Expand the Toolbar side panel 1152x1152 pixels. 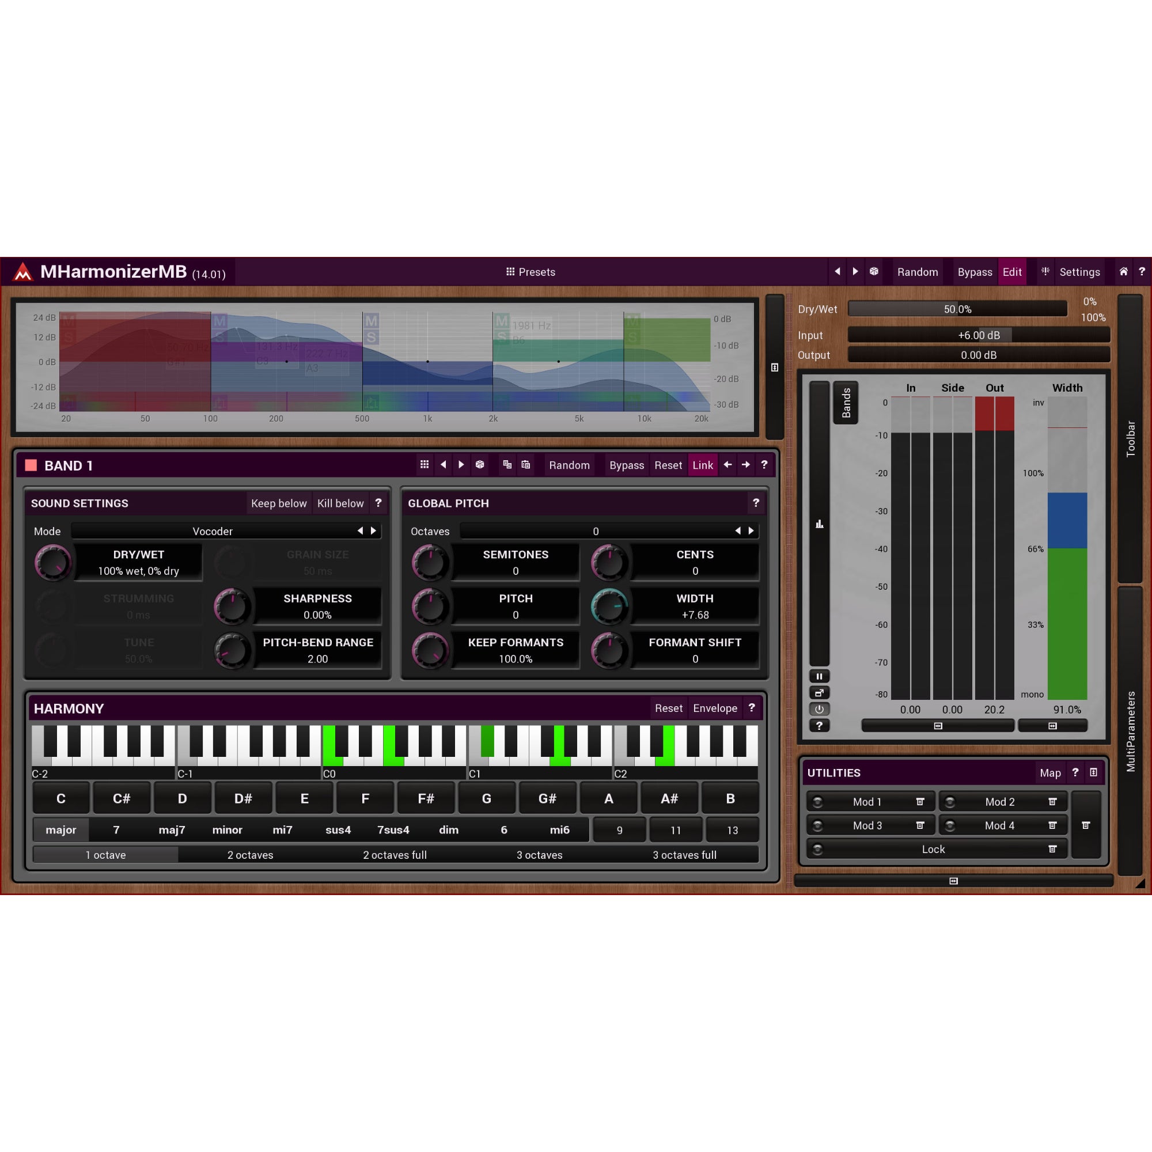[x=1130, y=439]
